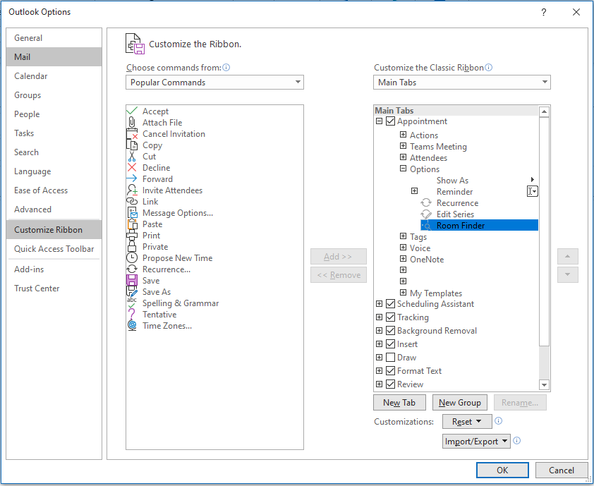Screen dimensions: 594x486
Task: Open the People options category
Action: (54, 114)
